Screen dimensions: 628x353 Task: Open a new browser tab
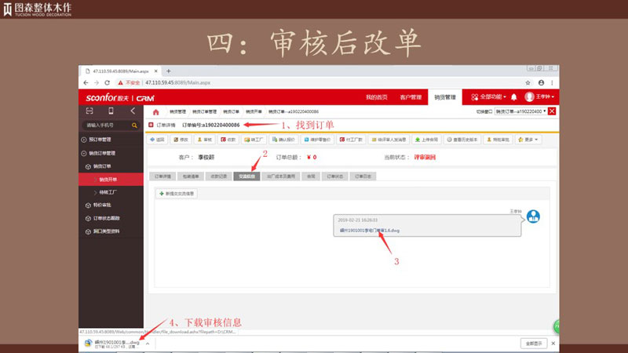coord(169,71)
